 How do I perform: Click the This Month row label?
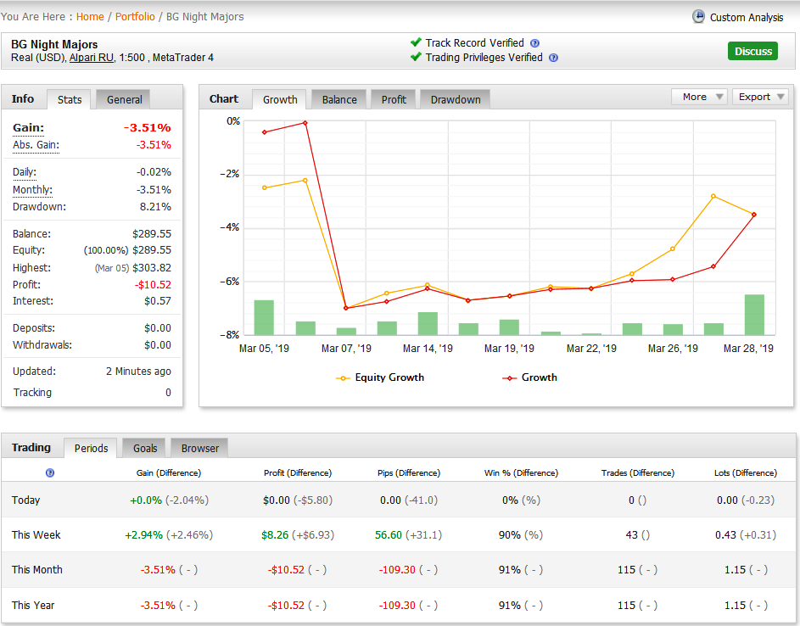36,569
